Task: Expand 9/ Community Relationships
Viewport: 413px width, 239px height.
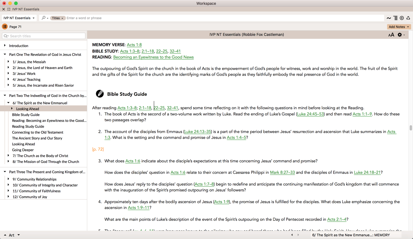Action: pos(9,179)
